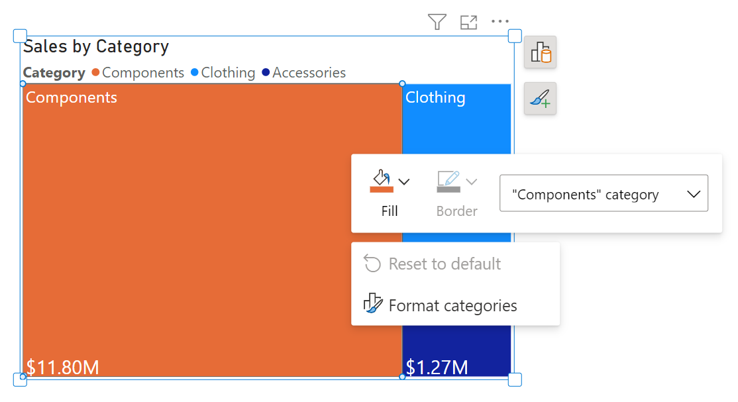This screenshot has height=402, width=738.
Task: Click the Sales by Category title
Action: click(x=96, y=46)
